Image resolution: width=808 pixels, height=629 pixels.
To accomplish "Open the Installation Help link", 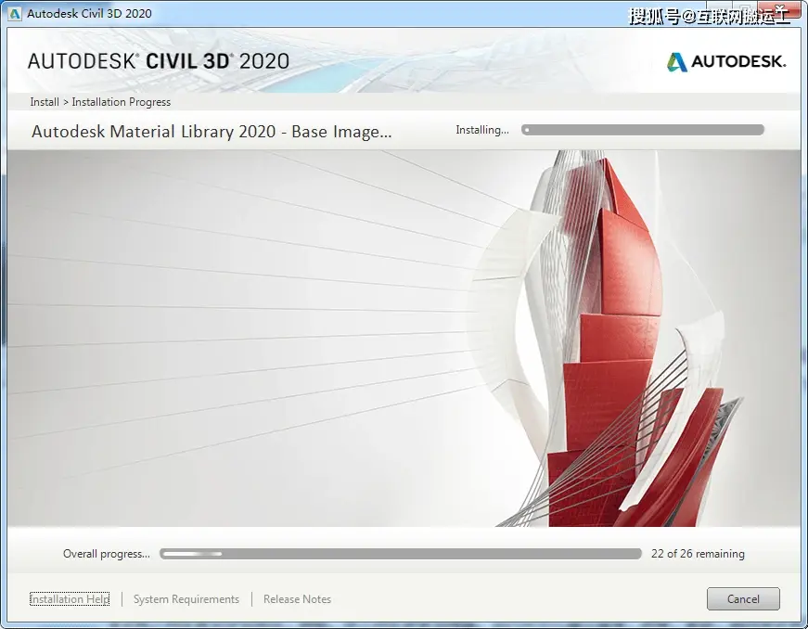I will point(70,599).
